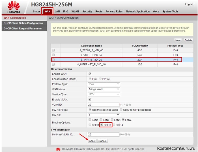198x152 pixels.
Task: Expand the WAN Mode dropdown
Action: point(104,89)
